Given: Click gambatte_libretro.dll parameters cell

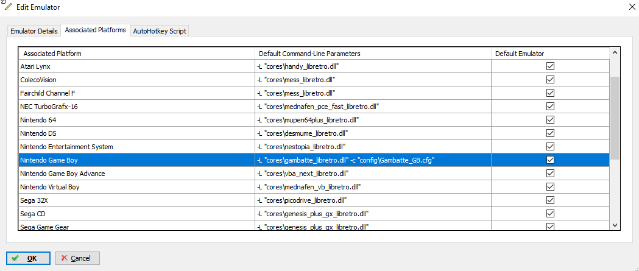Looking at the screenshot, I should (373, 160).
